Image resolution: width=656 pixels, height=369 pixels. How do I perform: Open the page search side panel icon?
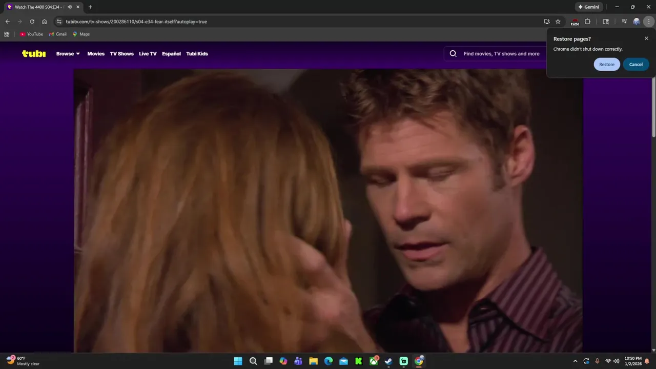[x=606, y=22]
